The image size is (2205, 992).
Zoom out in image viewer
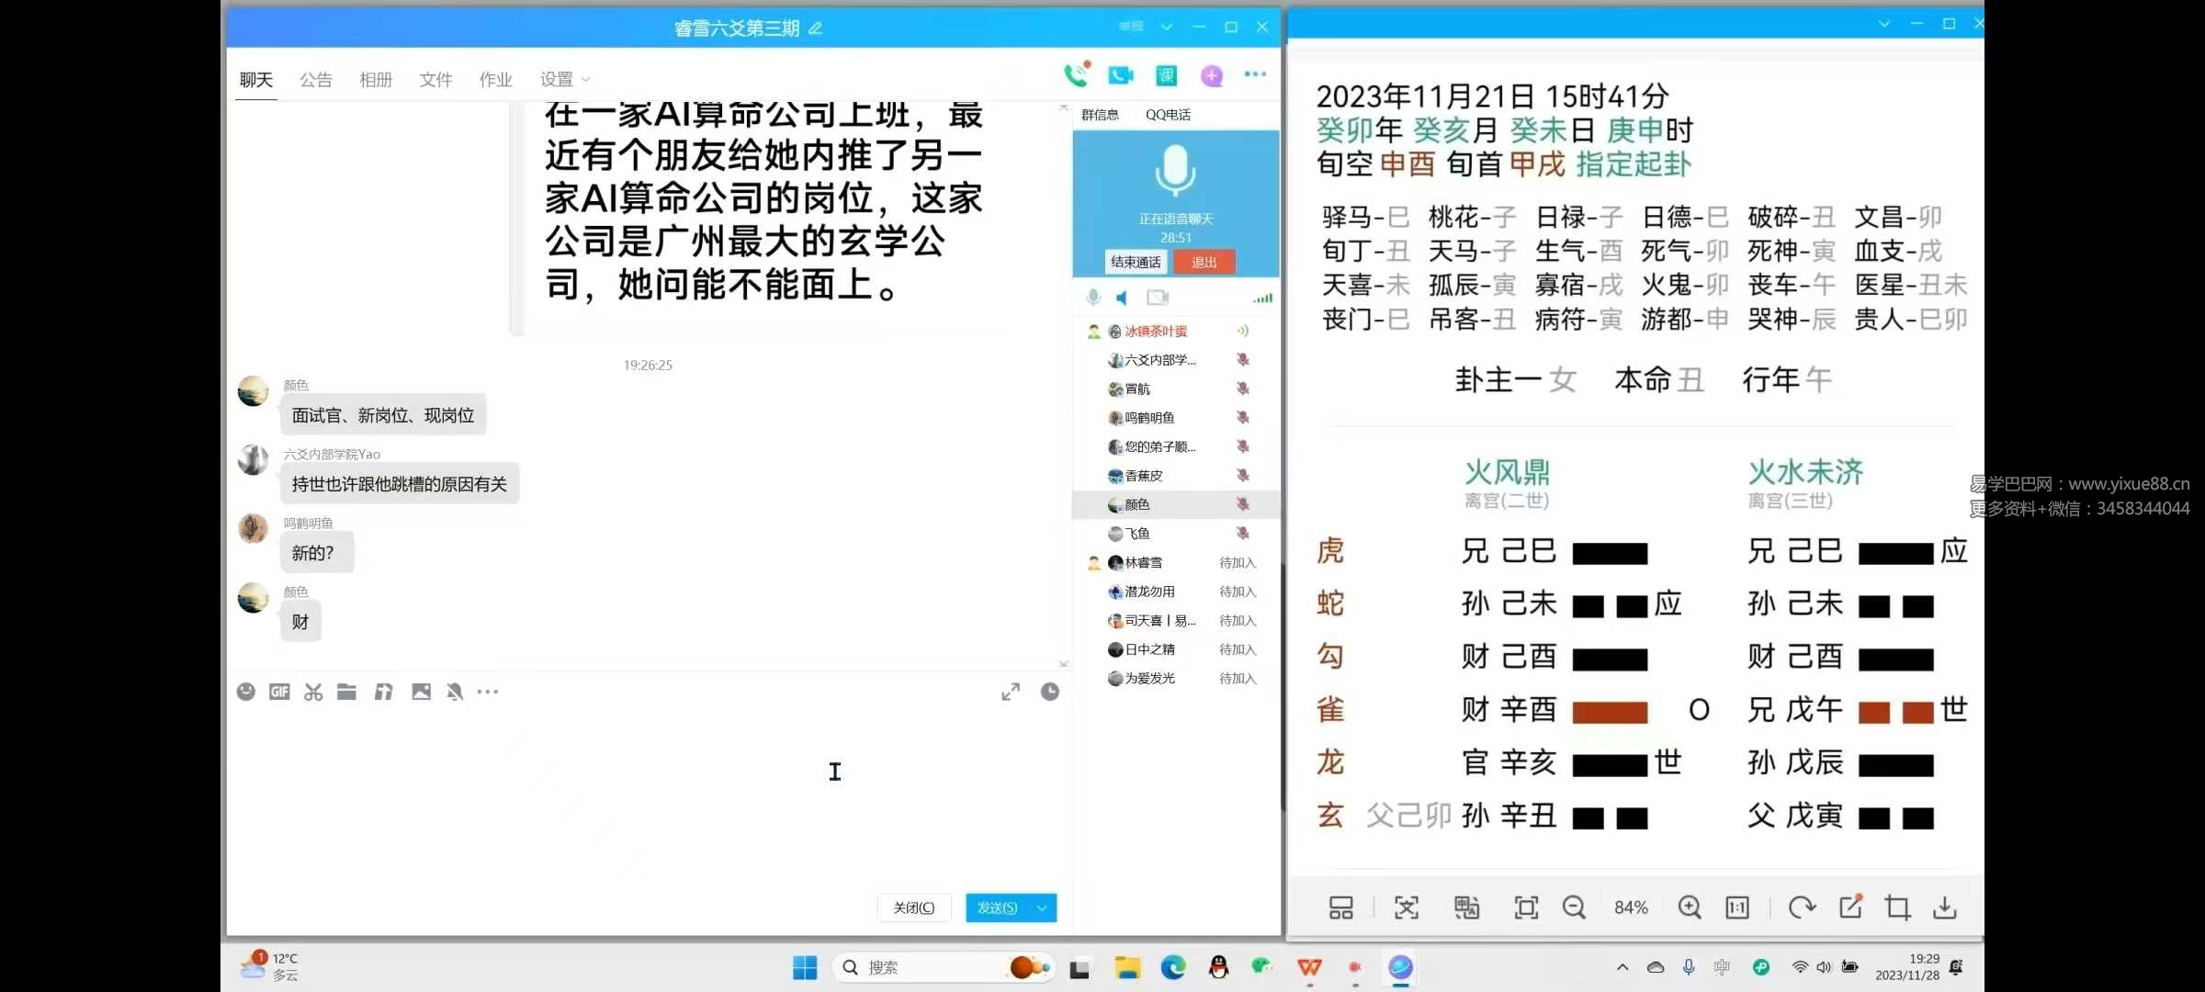[x=1574, y=907]
